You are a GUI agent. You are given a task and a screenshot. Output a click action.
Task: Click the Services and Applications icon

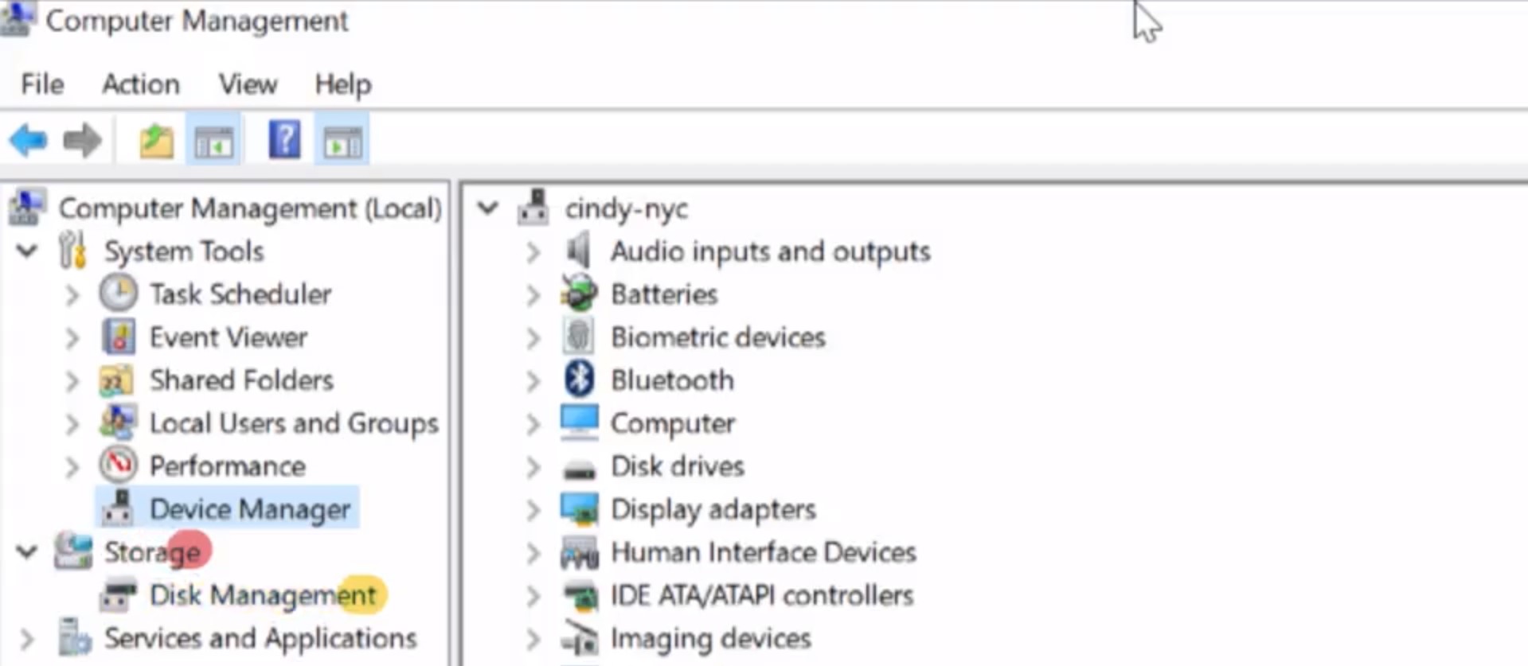(x=74, y=637)
